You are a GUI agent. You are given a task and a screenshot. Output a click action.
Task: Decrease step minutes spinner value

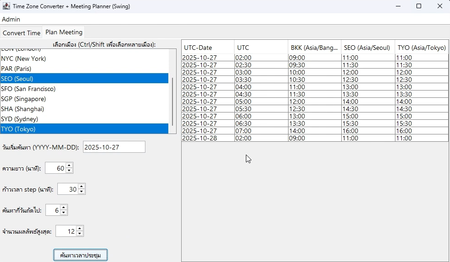81,192
